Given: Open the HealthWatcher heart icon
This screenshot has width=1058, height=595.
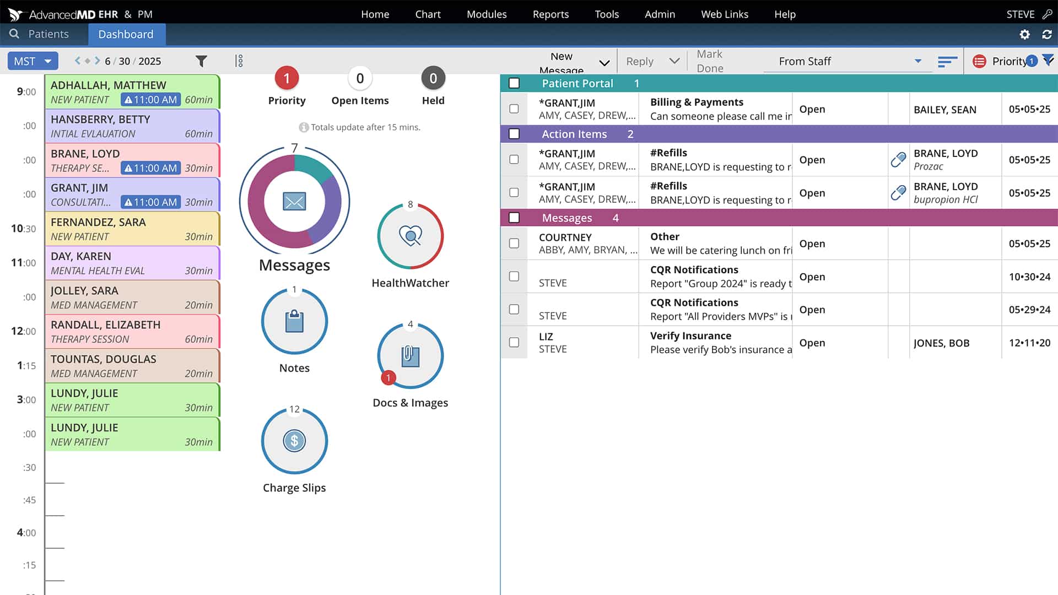Looking at the screenshot, I should pos(410,236).
